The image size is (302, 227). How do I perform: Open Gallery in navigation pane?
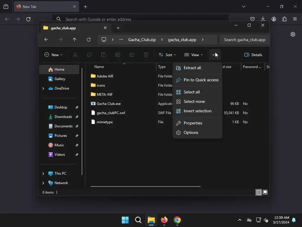[59, 79]
